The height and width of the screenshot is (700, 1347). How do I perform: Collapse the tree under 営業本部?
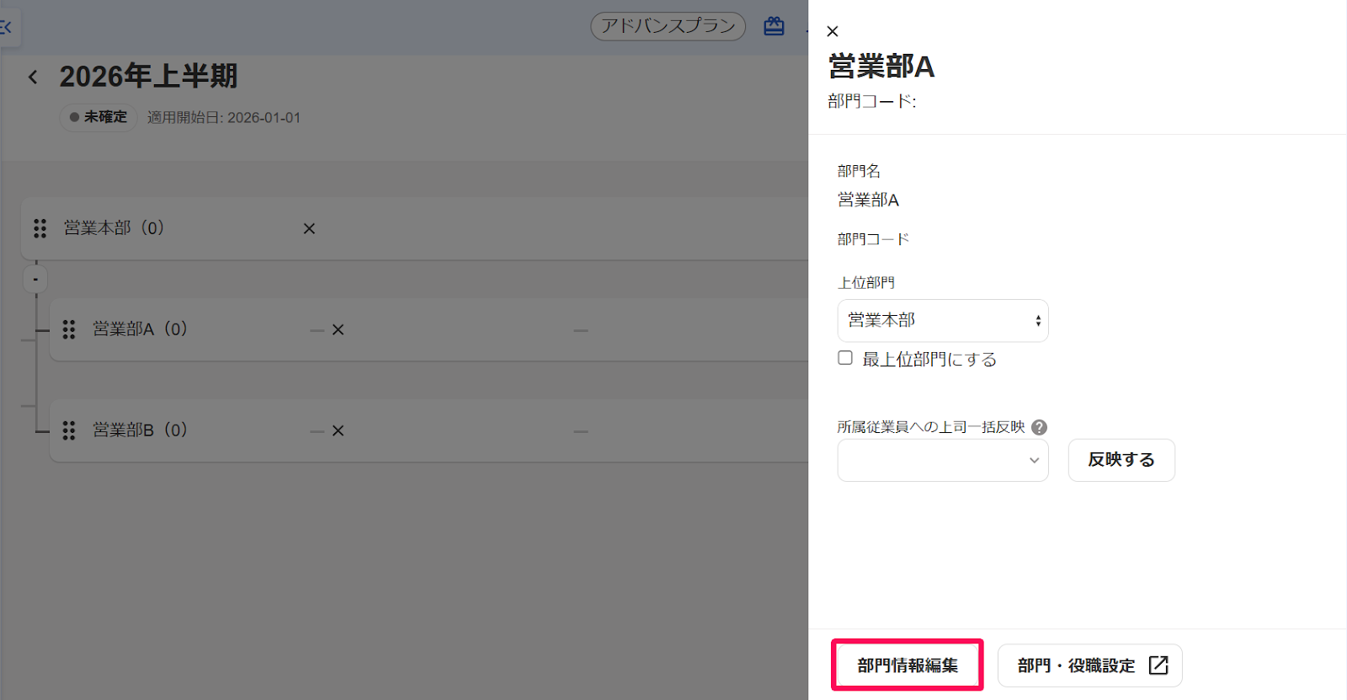[x=35, y=279]
